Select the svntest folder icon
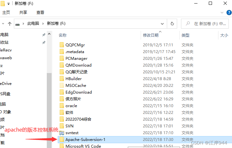This screenshot has height=148, width=232. 62,133
